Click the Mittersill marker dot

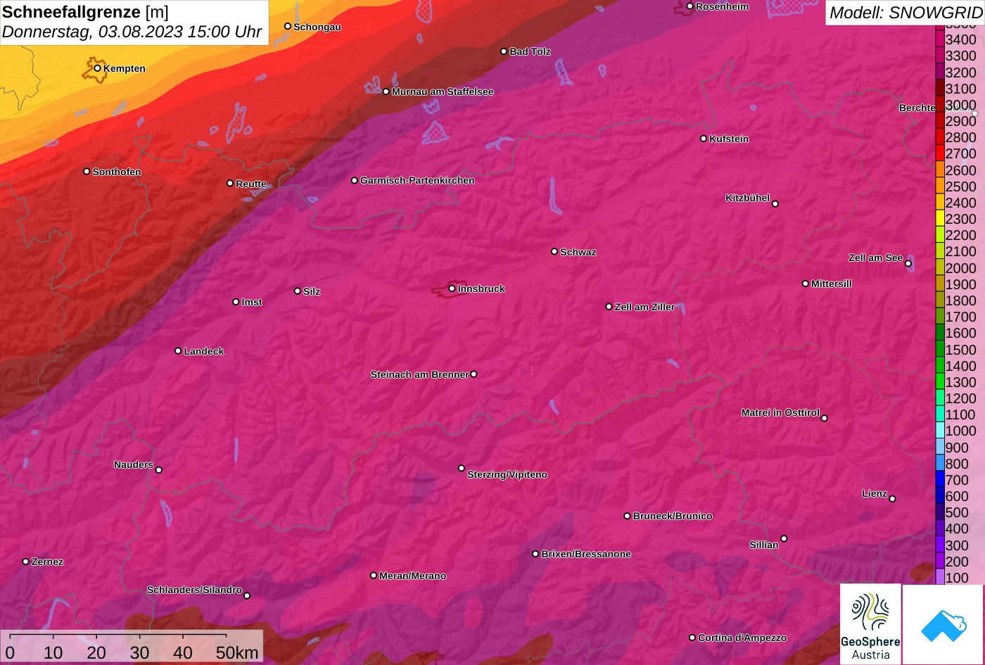806,284
